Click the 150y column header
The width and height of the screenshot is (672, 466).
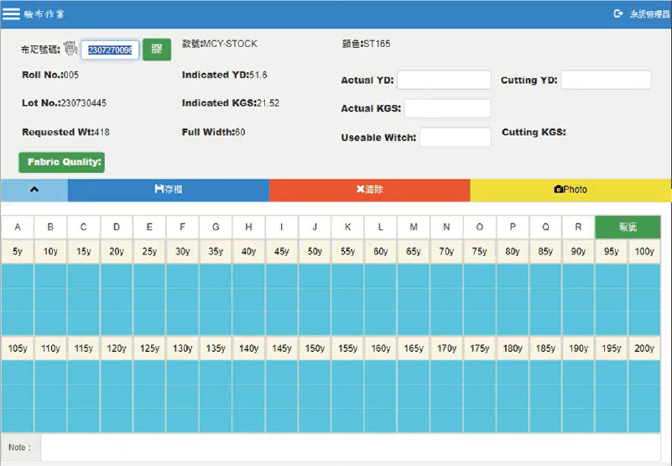pyautogui.click(x=315, y=348)
